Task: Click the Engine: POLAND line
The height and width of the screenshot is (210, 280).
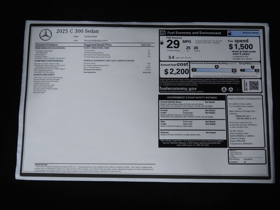Action: pos(238,141)
